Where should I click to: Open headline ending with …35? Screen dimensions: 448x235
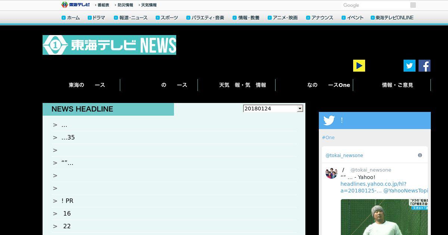tap(68, 138)
